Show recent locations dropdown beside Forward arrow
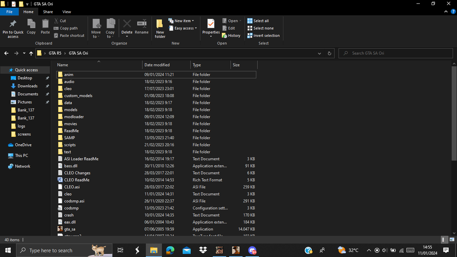This screenshot has height=257, width=457. pos(24,53)
